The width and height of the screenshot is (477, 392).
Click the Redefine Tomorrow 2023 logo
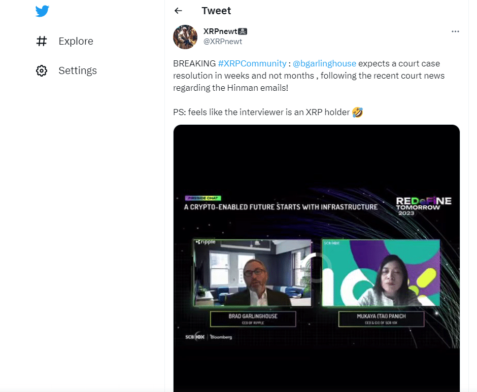(x=423, y=206)
